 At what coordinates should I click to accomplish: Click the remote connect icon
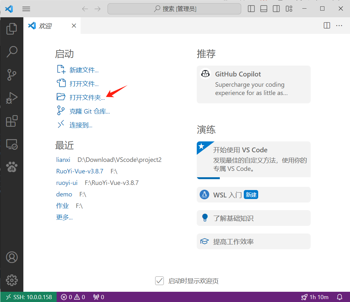point(61,124)
